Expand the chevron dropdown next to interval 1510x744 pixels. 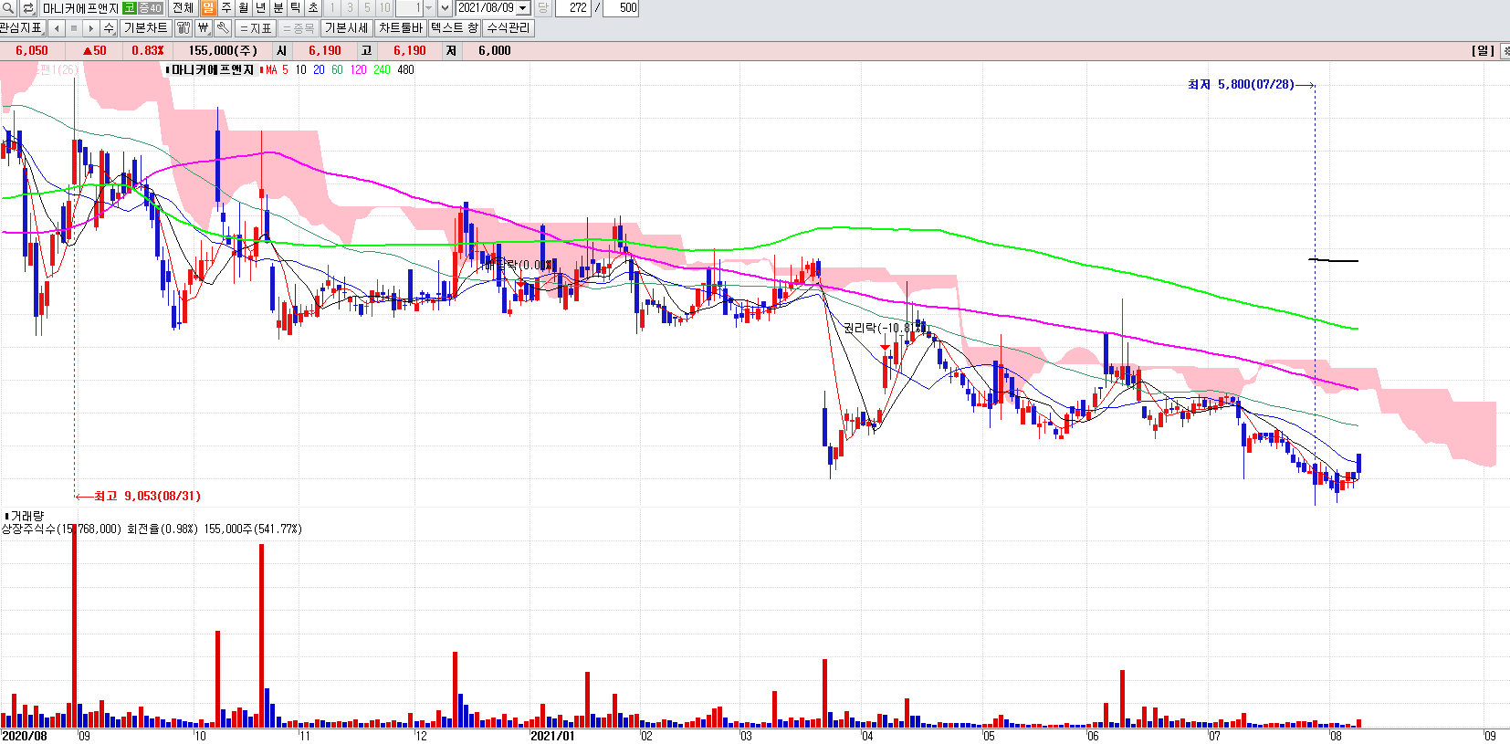[x=445, y=7]
